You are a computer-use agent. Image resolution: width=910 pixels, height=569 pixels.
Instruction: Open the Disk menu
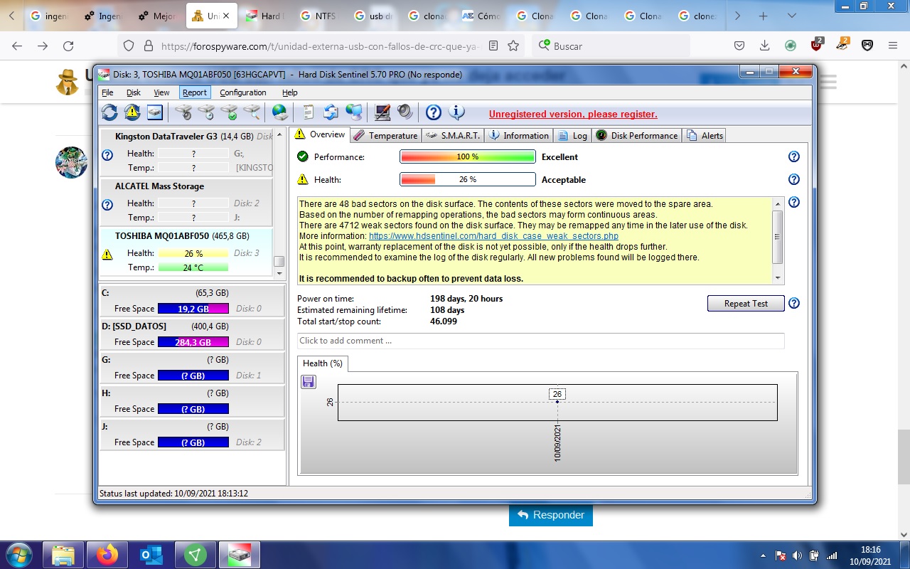click(134, 92)
